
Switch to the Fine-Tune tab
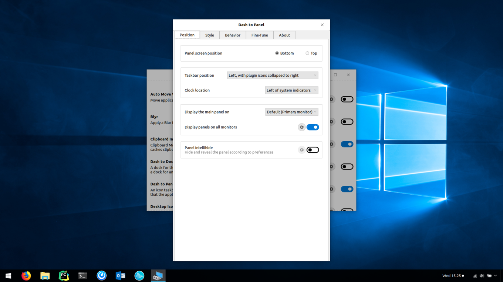point(260,35)
